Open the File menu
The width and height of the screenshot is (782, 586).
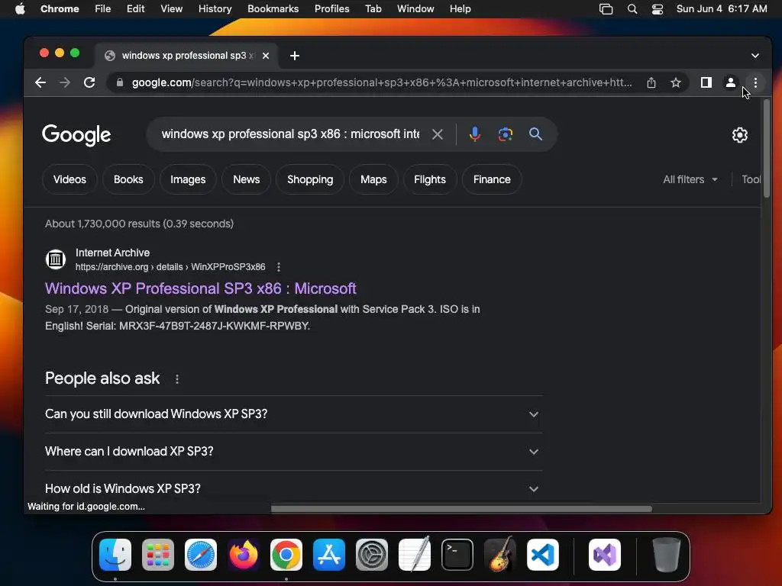pos(103,9)
